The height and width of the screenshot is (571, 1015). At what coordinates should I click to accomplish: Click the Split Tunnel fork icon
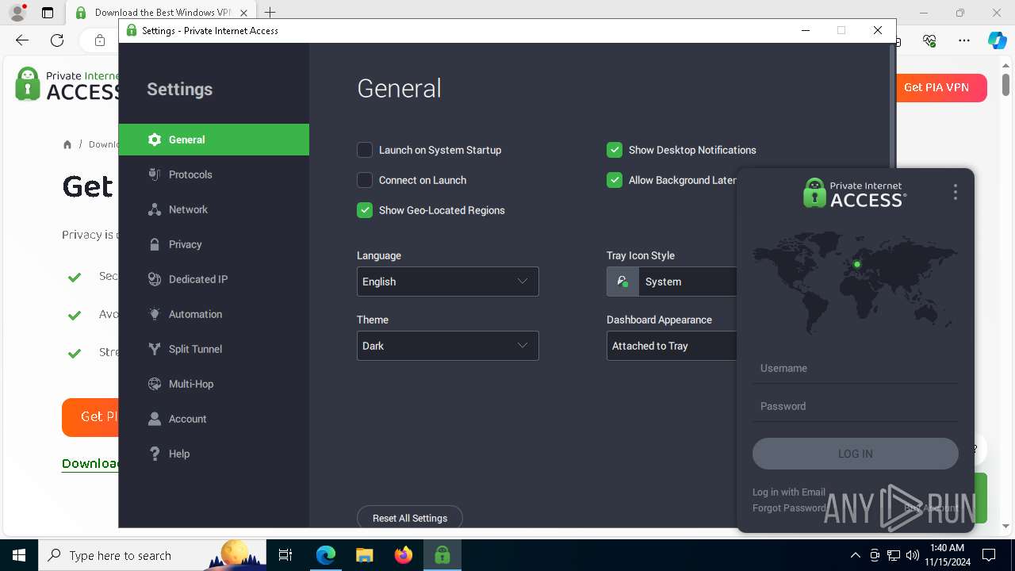pos(155,349)
